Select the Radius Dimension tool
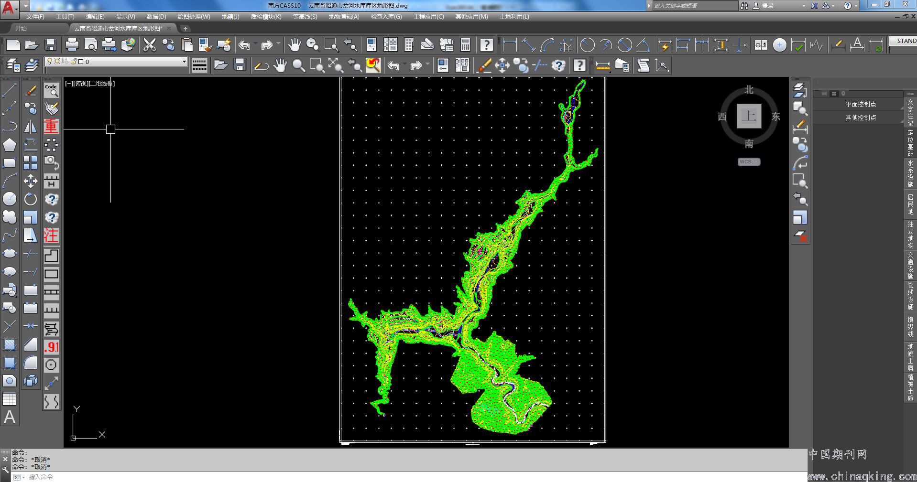 point(587,45)
